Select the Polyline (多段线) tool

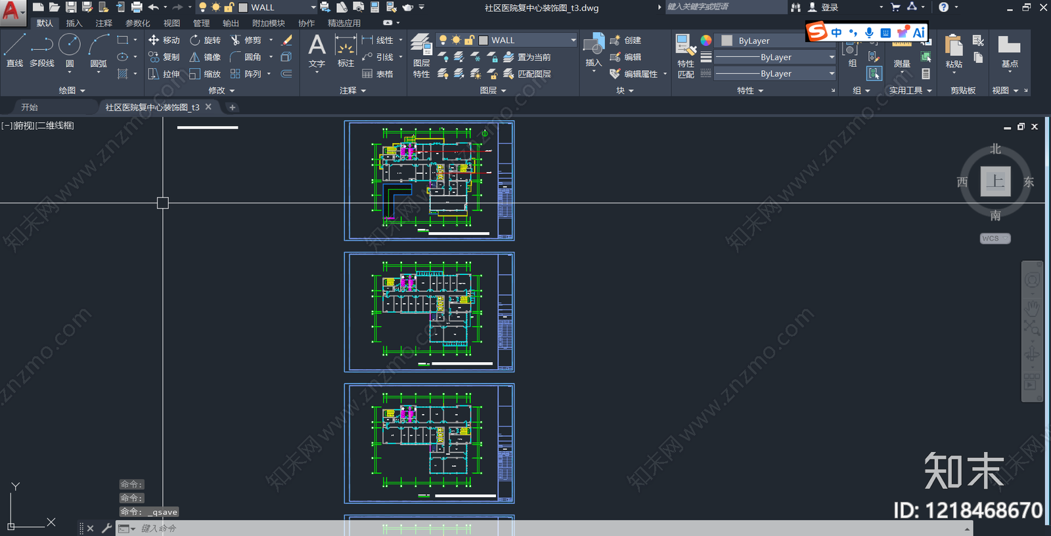click(42, 51)
